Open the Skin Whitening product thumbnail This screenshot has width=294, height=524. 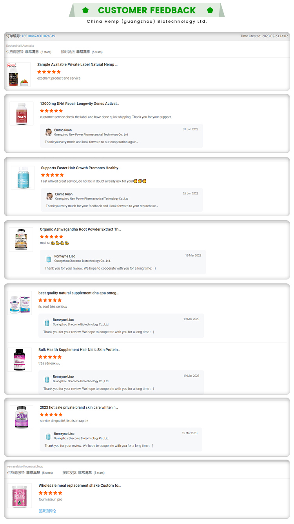click(21, 417)
